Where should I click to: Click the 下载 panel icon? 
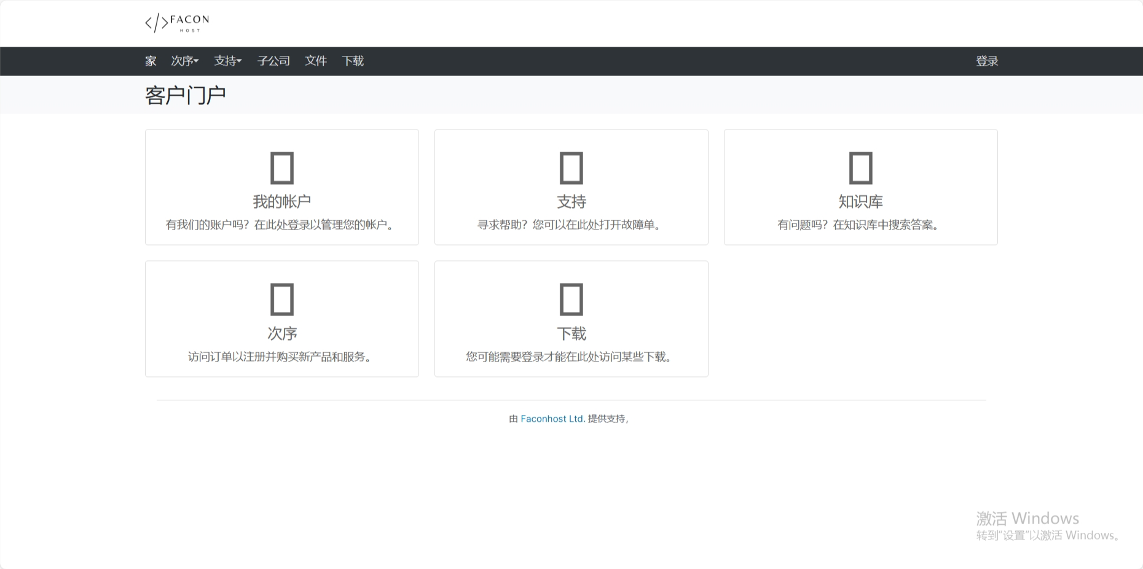click(x=571, y=298)
